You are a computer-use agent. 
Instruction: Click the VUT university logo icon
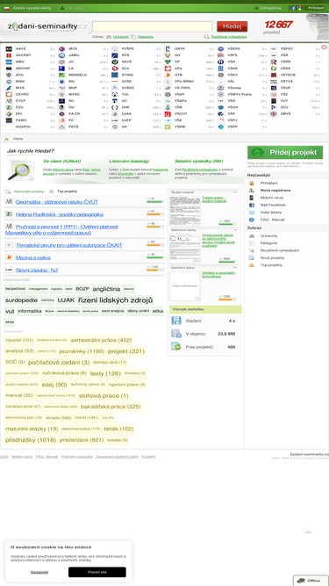(274, 101)
